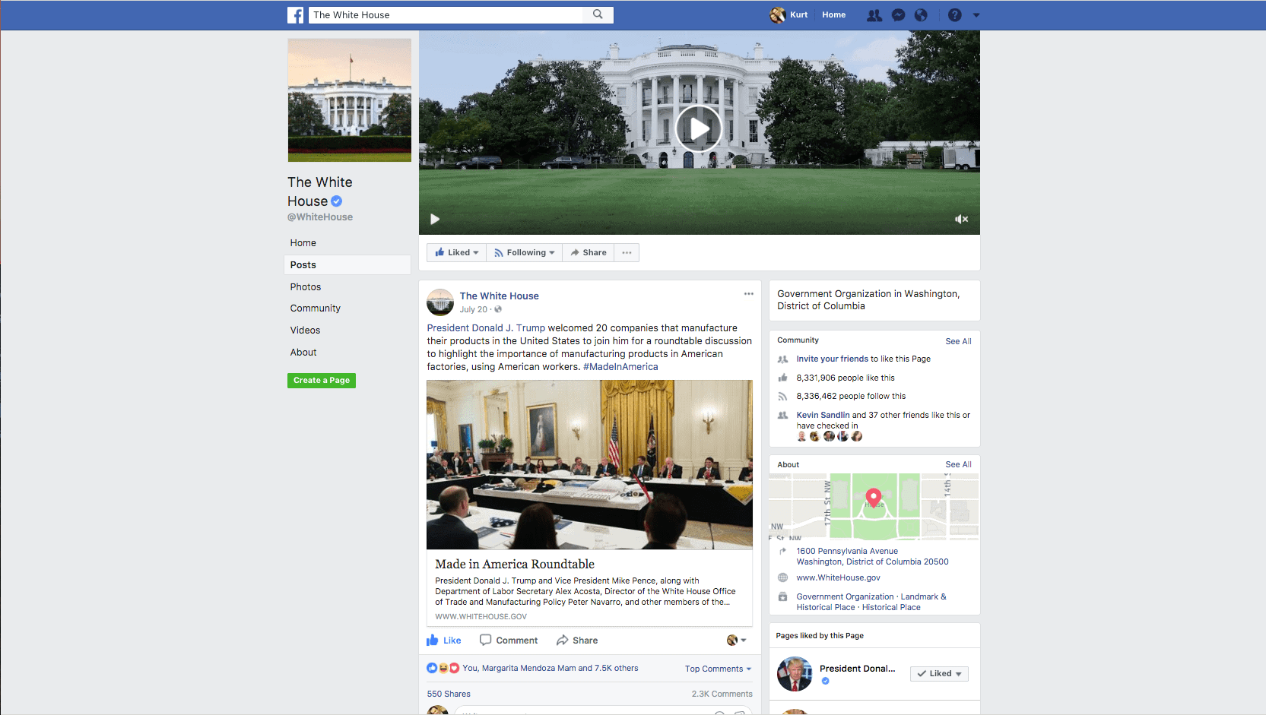Image resolution: width=1266 pixels, height=715 pixels.
Task: Open the www.WhiteHouse.gov link
Action: pyautogui.click(x=838, y=577)
